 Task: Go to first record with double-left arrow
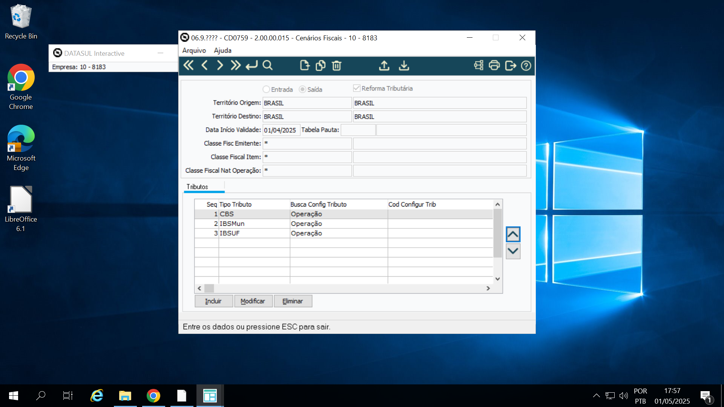coord(188,66)
